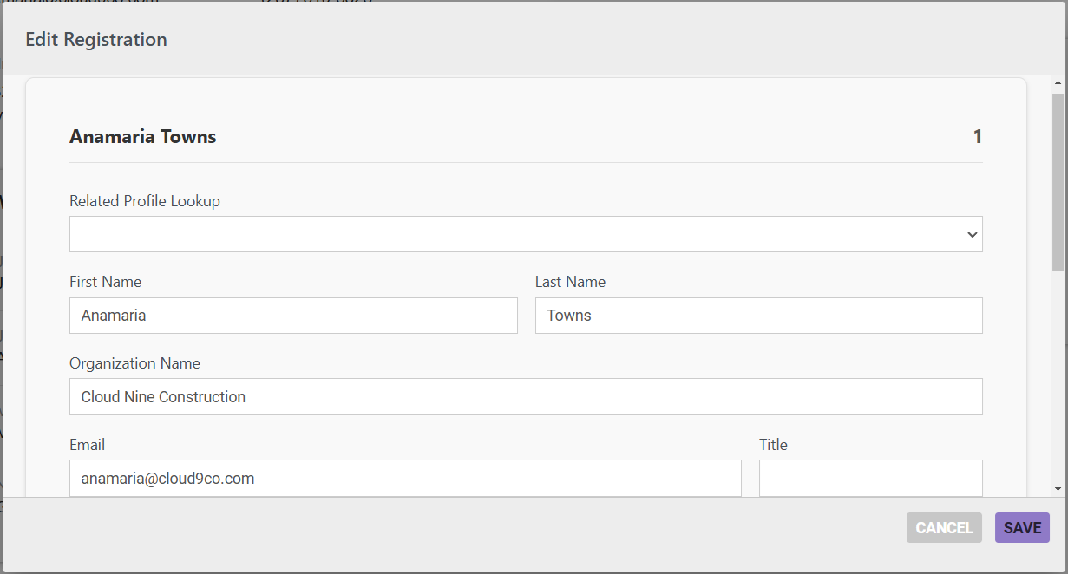Viewport: 1068px width, 574px height.
Task: Open the Related Profile Lookup dropdown
Action: coord(526,234)
